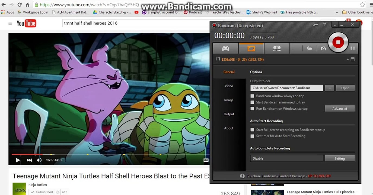Open Advanced options in Bandicam
The image size is (373, 195).
pyautogui.click(x=340, y=109)
